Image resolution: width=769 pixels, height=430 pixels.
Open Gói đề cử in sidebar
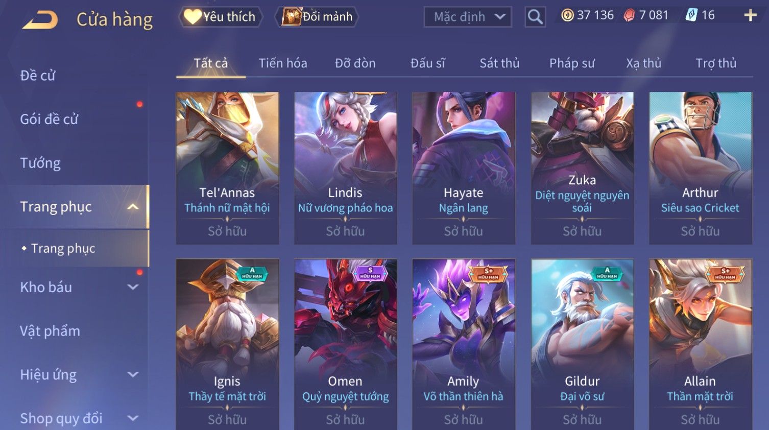point(49,119)
